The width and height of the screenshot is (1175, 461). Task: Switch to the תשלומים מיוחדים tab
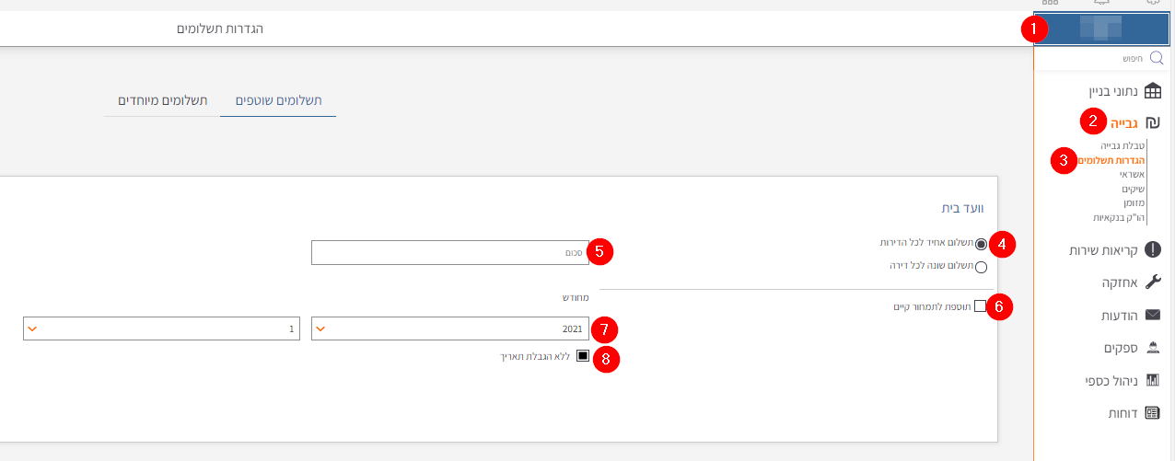[163, 100]
